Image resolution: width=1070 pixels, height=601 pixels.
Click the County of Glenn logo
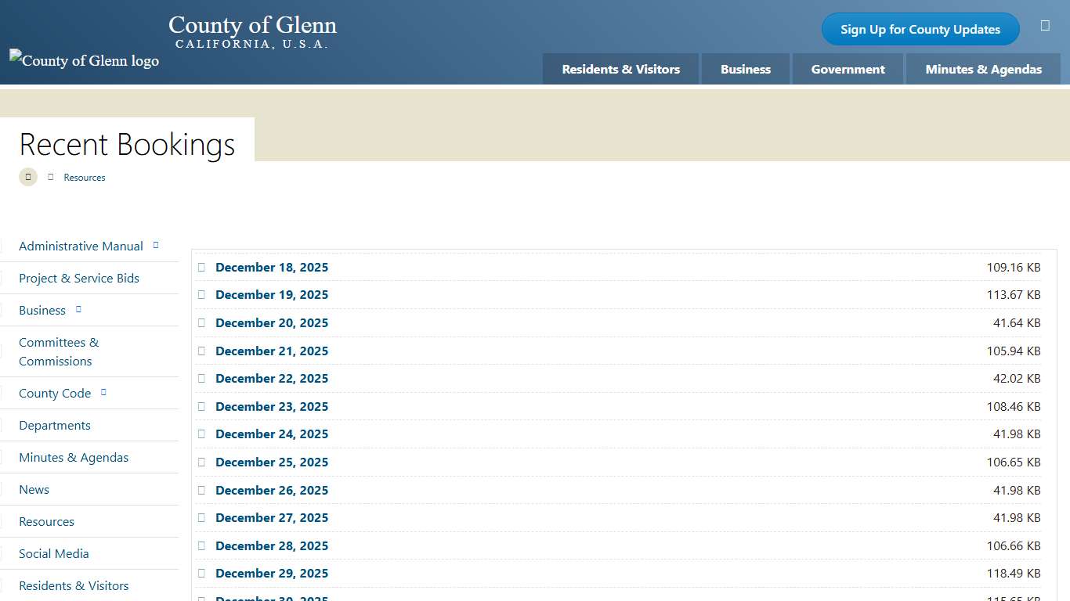(x=84, y=60)
